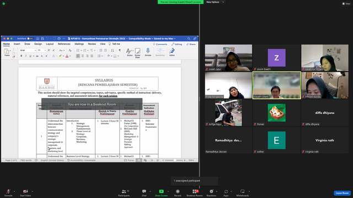Toggle Underline formatting

[x=30, y=56]
